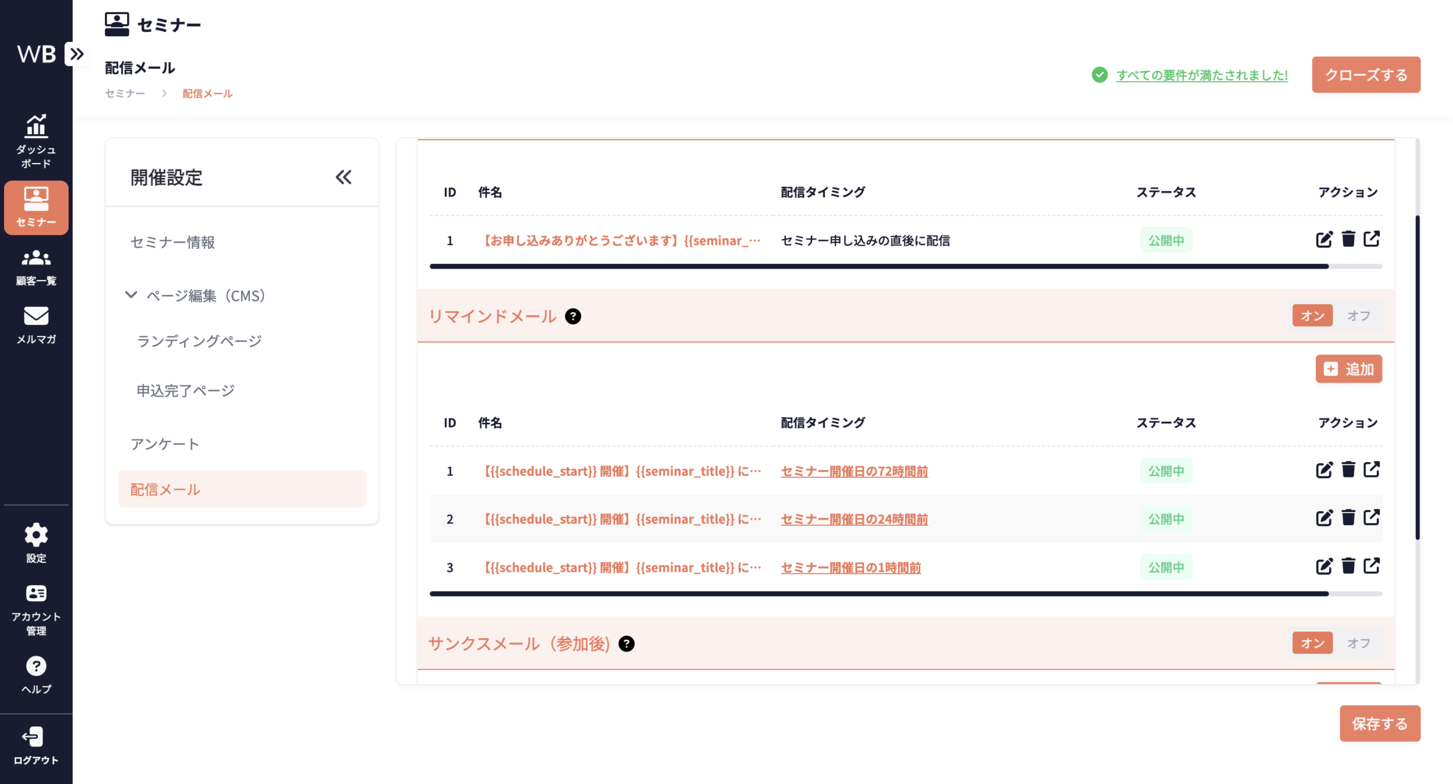Click the reminder table horizontal scrollbar
The width and height of the screenshot is (1453, 784).
(879, 593)
